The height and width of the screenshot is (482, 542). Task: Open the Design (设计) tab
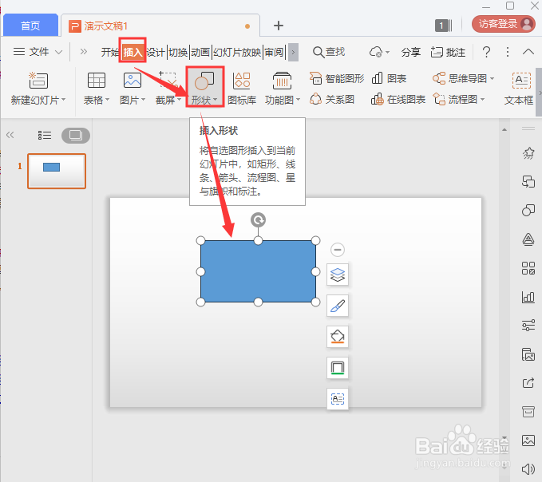(x=156, y=52)
